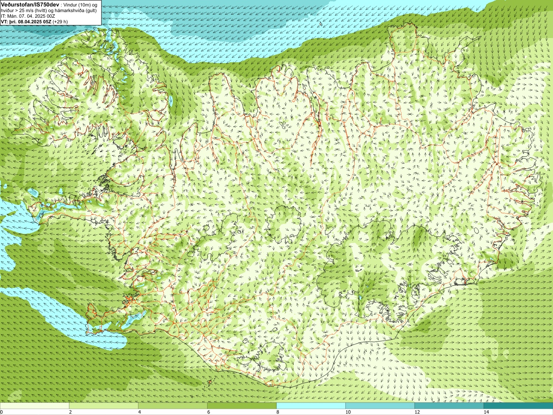Click the light green 2–4 m/s legend swatch
553x415 pixels.
pyautogui.click(x=104, y=406)
